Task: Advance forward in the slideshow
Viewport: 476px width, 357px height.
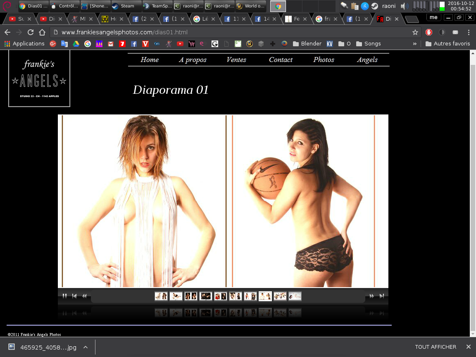Action: 371,296
